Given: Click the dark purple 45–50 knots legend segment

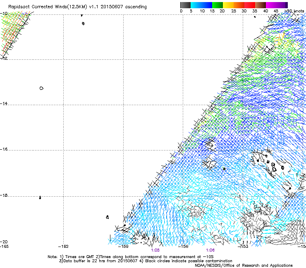Looking at the screenshot, I should 282,5.
